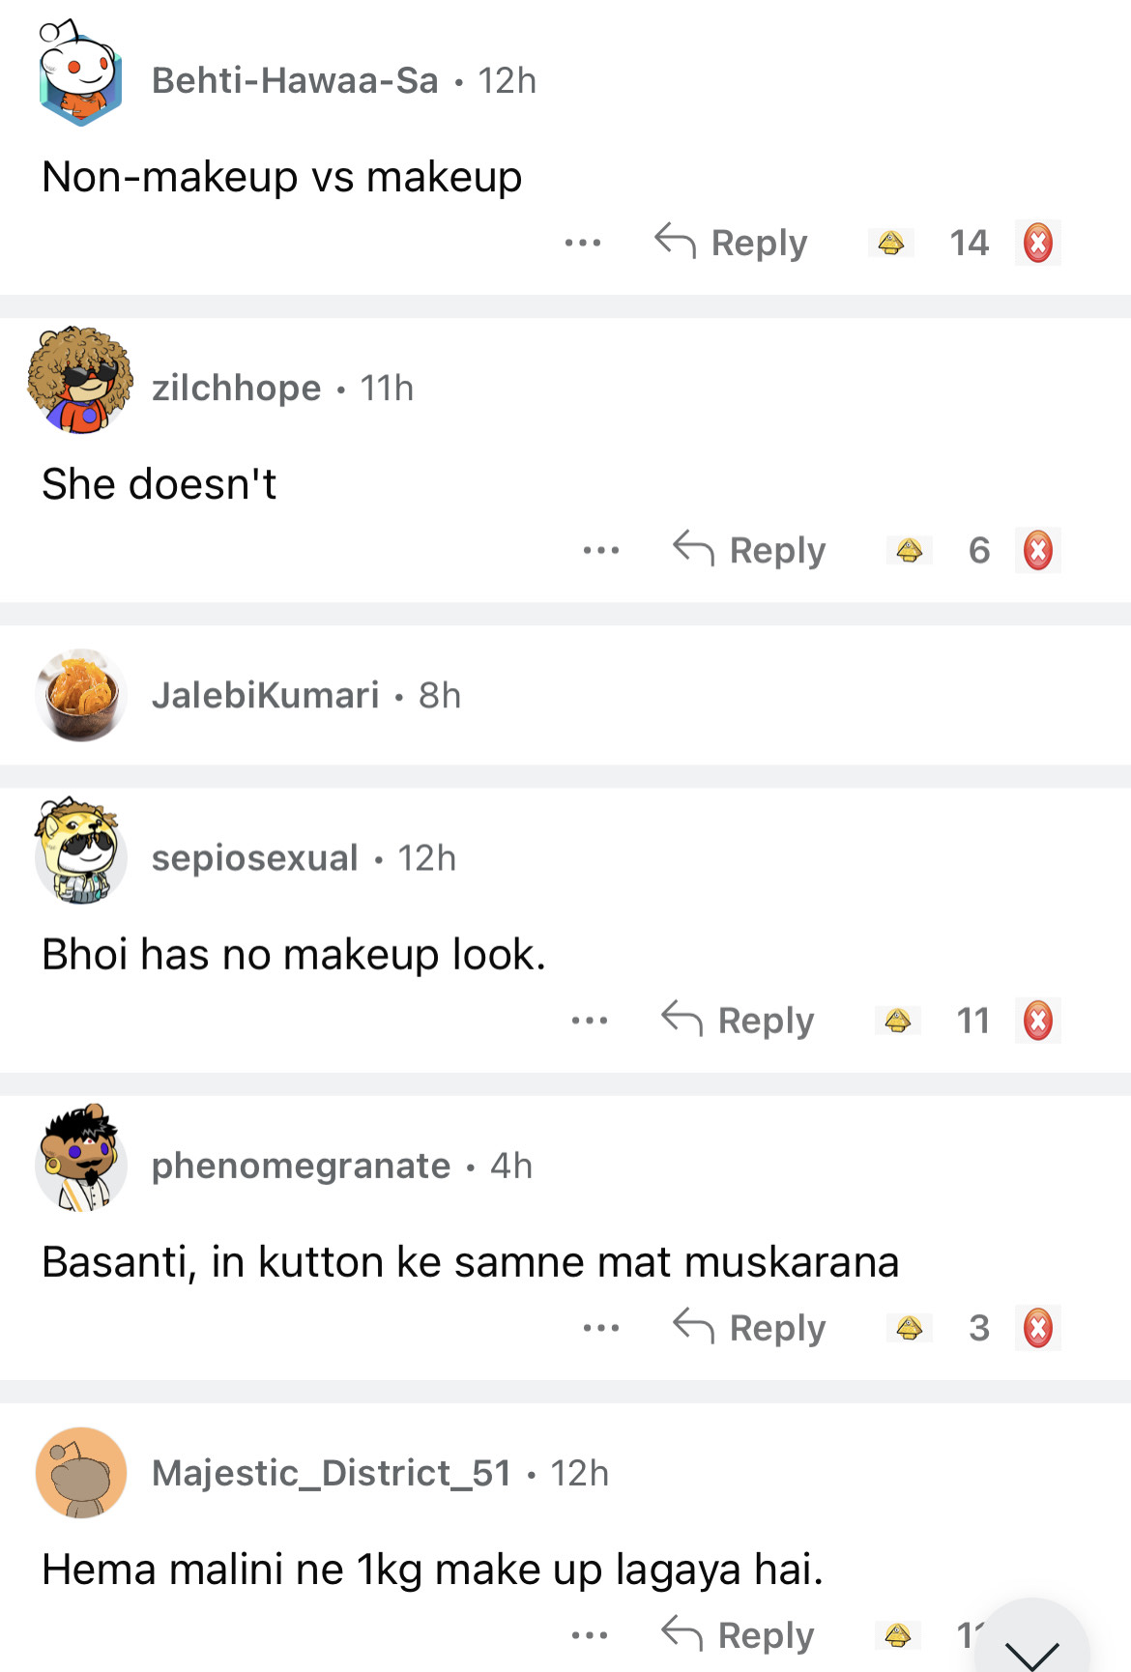Viewport: 1131px width, 1672px height.
Task: Open more options for Behti-Hawaa-Sa's comment
Action: point(583,243)
